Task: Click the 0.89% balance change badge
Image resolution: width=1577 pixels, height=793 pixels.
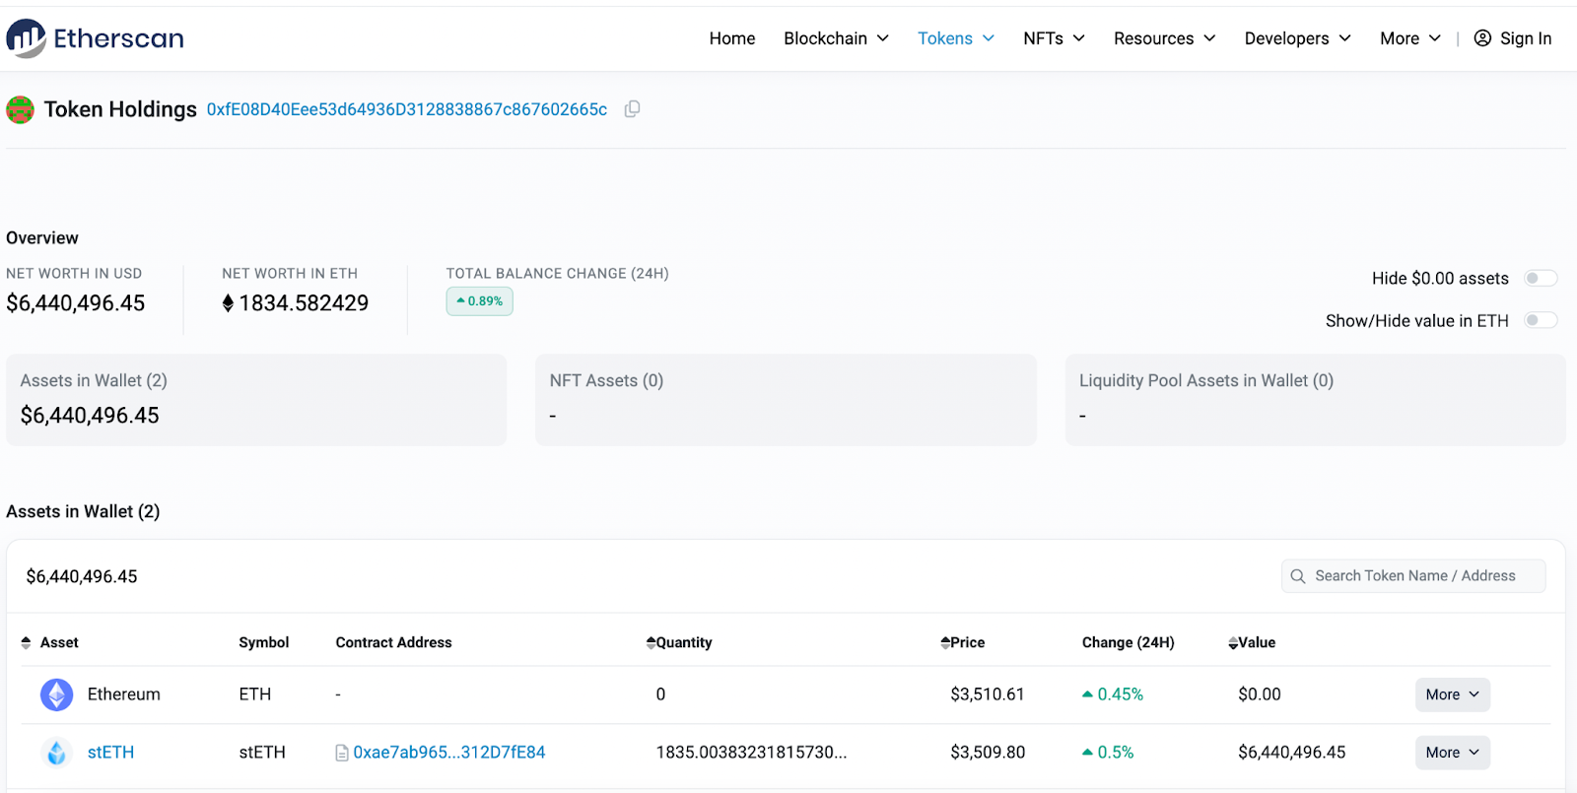Action: (x=480, y=301)
